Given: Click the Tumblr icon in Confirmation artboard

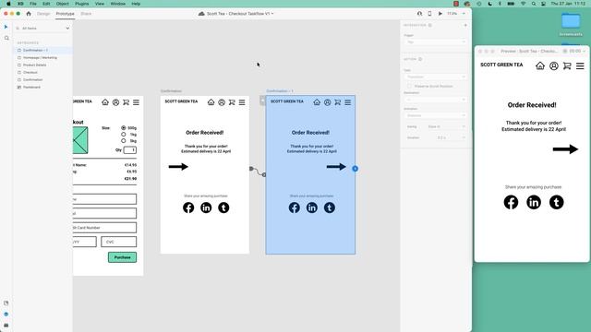Looking at the screenshot, I should click(223, 207).
